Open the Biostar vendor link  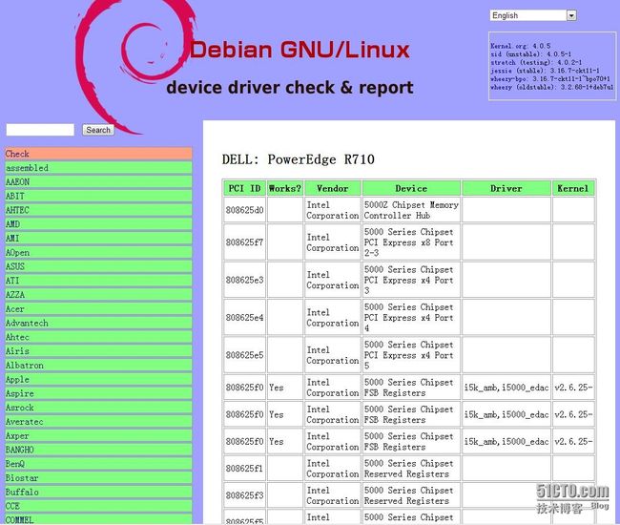click(x=98, y=478)
